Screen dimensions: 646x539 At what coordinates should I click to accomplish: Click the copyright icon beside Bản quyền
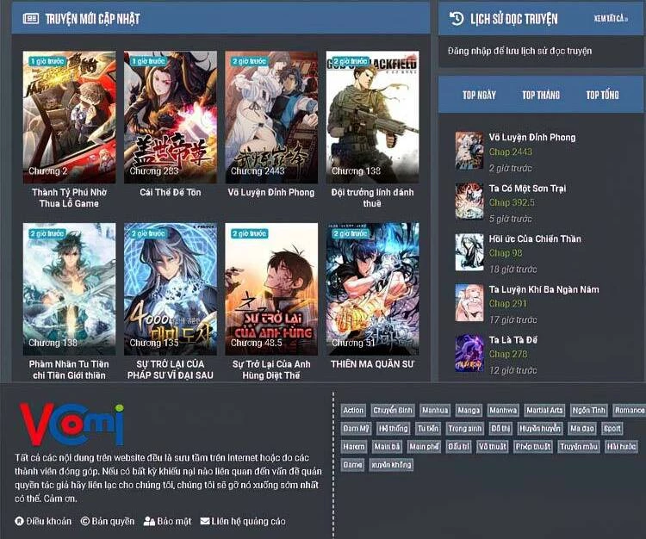click(x=85, y=521)
